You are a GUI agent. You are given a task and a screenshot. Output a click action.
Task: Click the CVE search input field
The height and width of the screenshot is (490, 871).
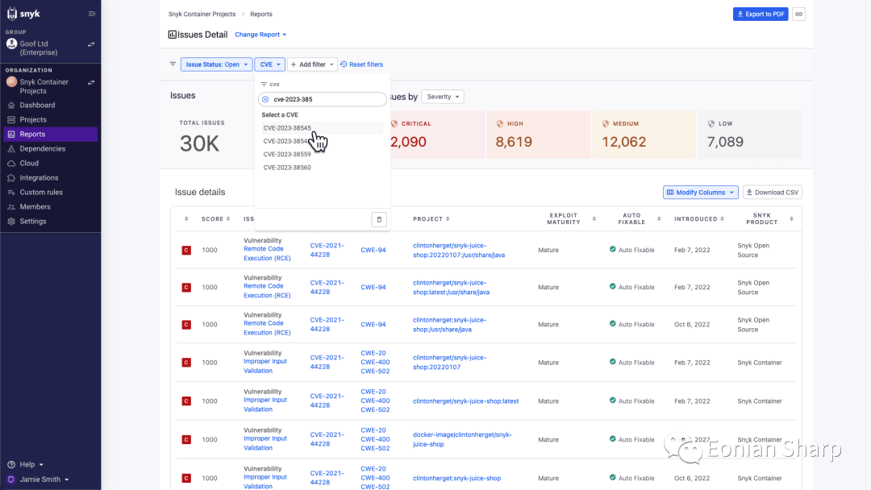tap(322, 99)
